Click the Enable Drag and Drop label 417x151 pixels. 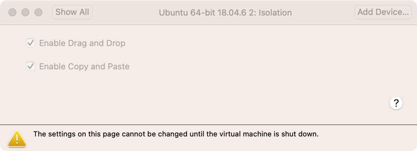pos(82,43)
